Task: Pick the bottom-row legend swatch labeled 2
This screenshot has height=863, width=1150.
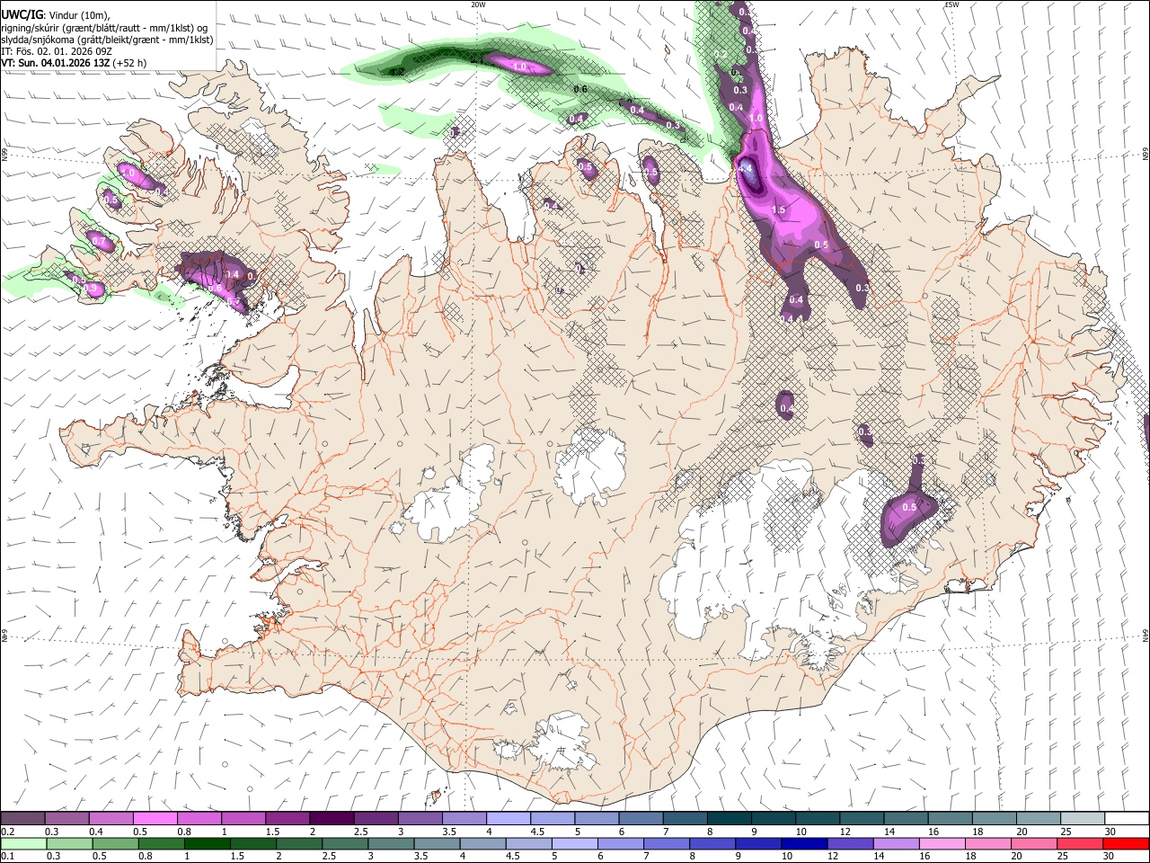Action: 299,843
